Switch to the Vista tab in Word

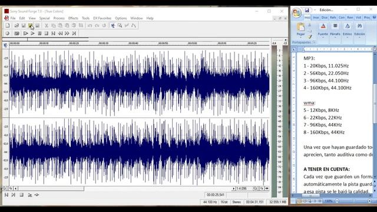point(359,18)
